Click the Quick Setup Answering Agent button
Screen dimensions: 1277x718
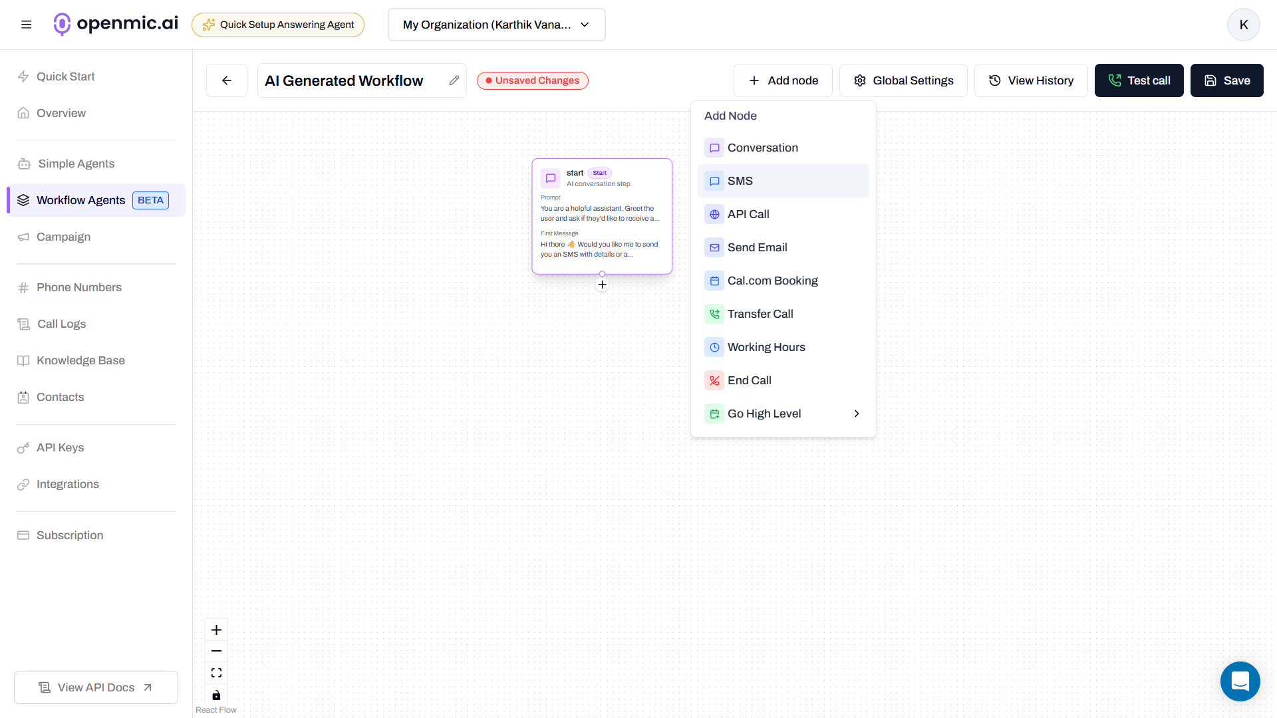coord(277,25)
